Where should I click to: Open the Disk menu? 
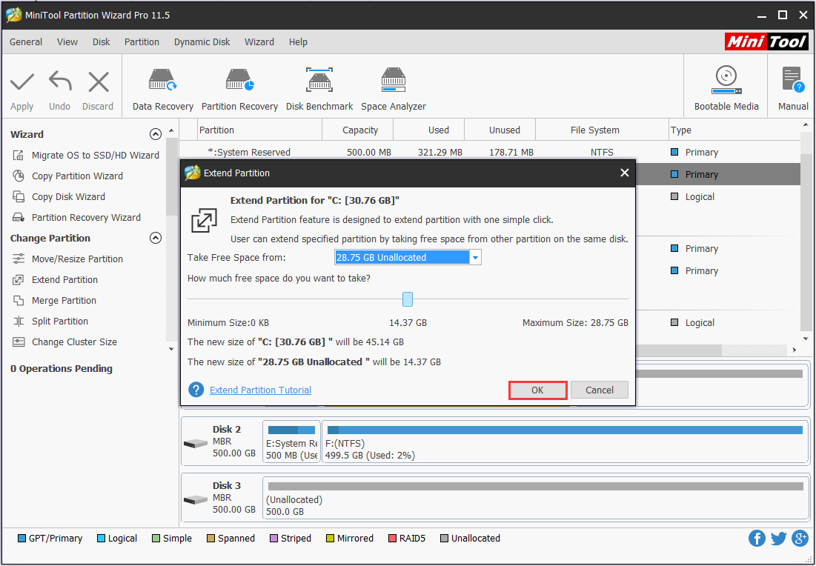tap(101, 42)
